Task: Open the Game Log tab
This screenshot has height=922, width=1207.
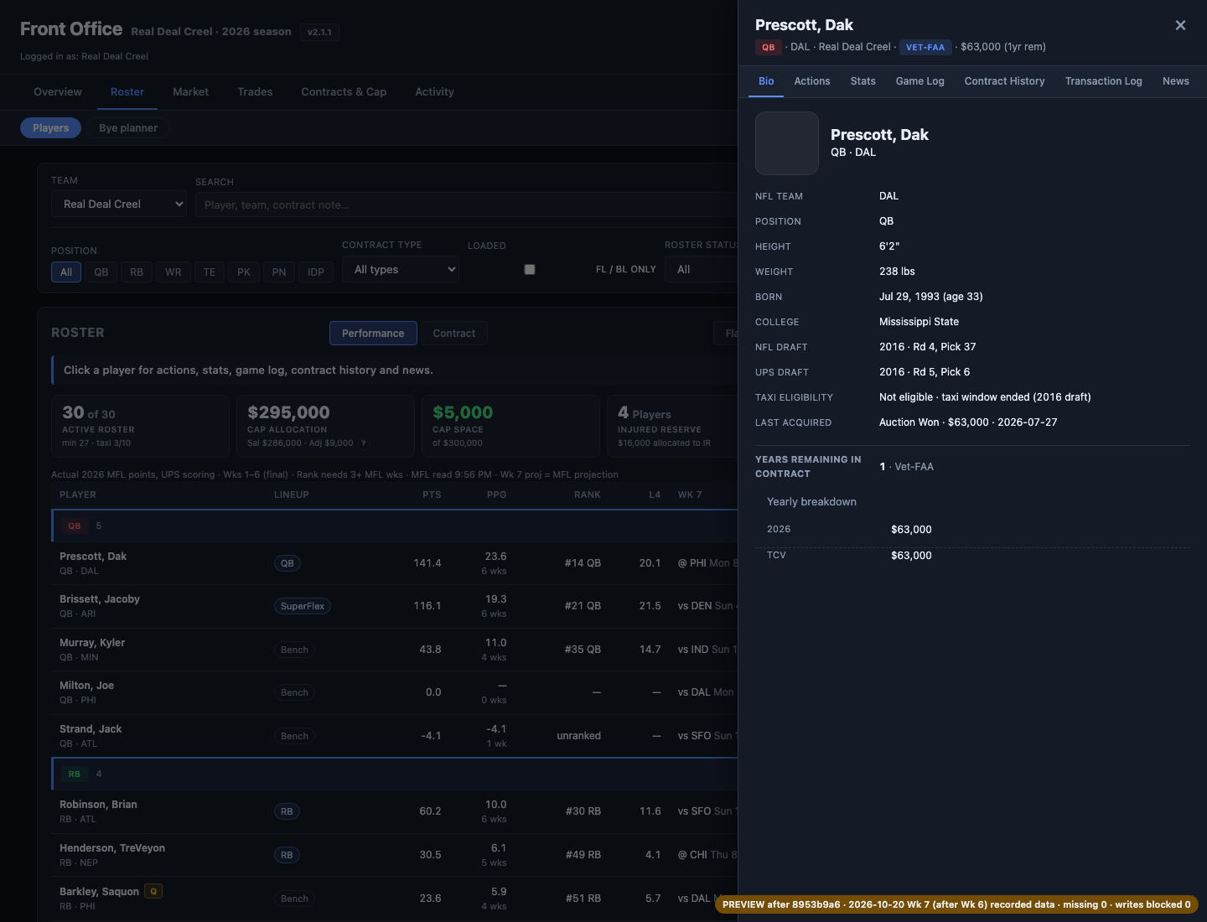Action: 919,81
